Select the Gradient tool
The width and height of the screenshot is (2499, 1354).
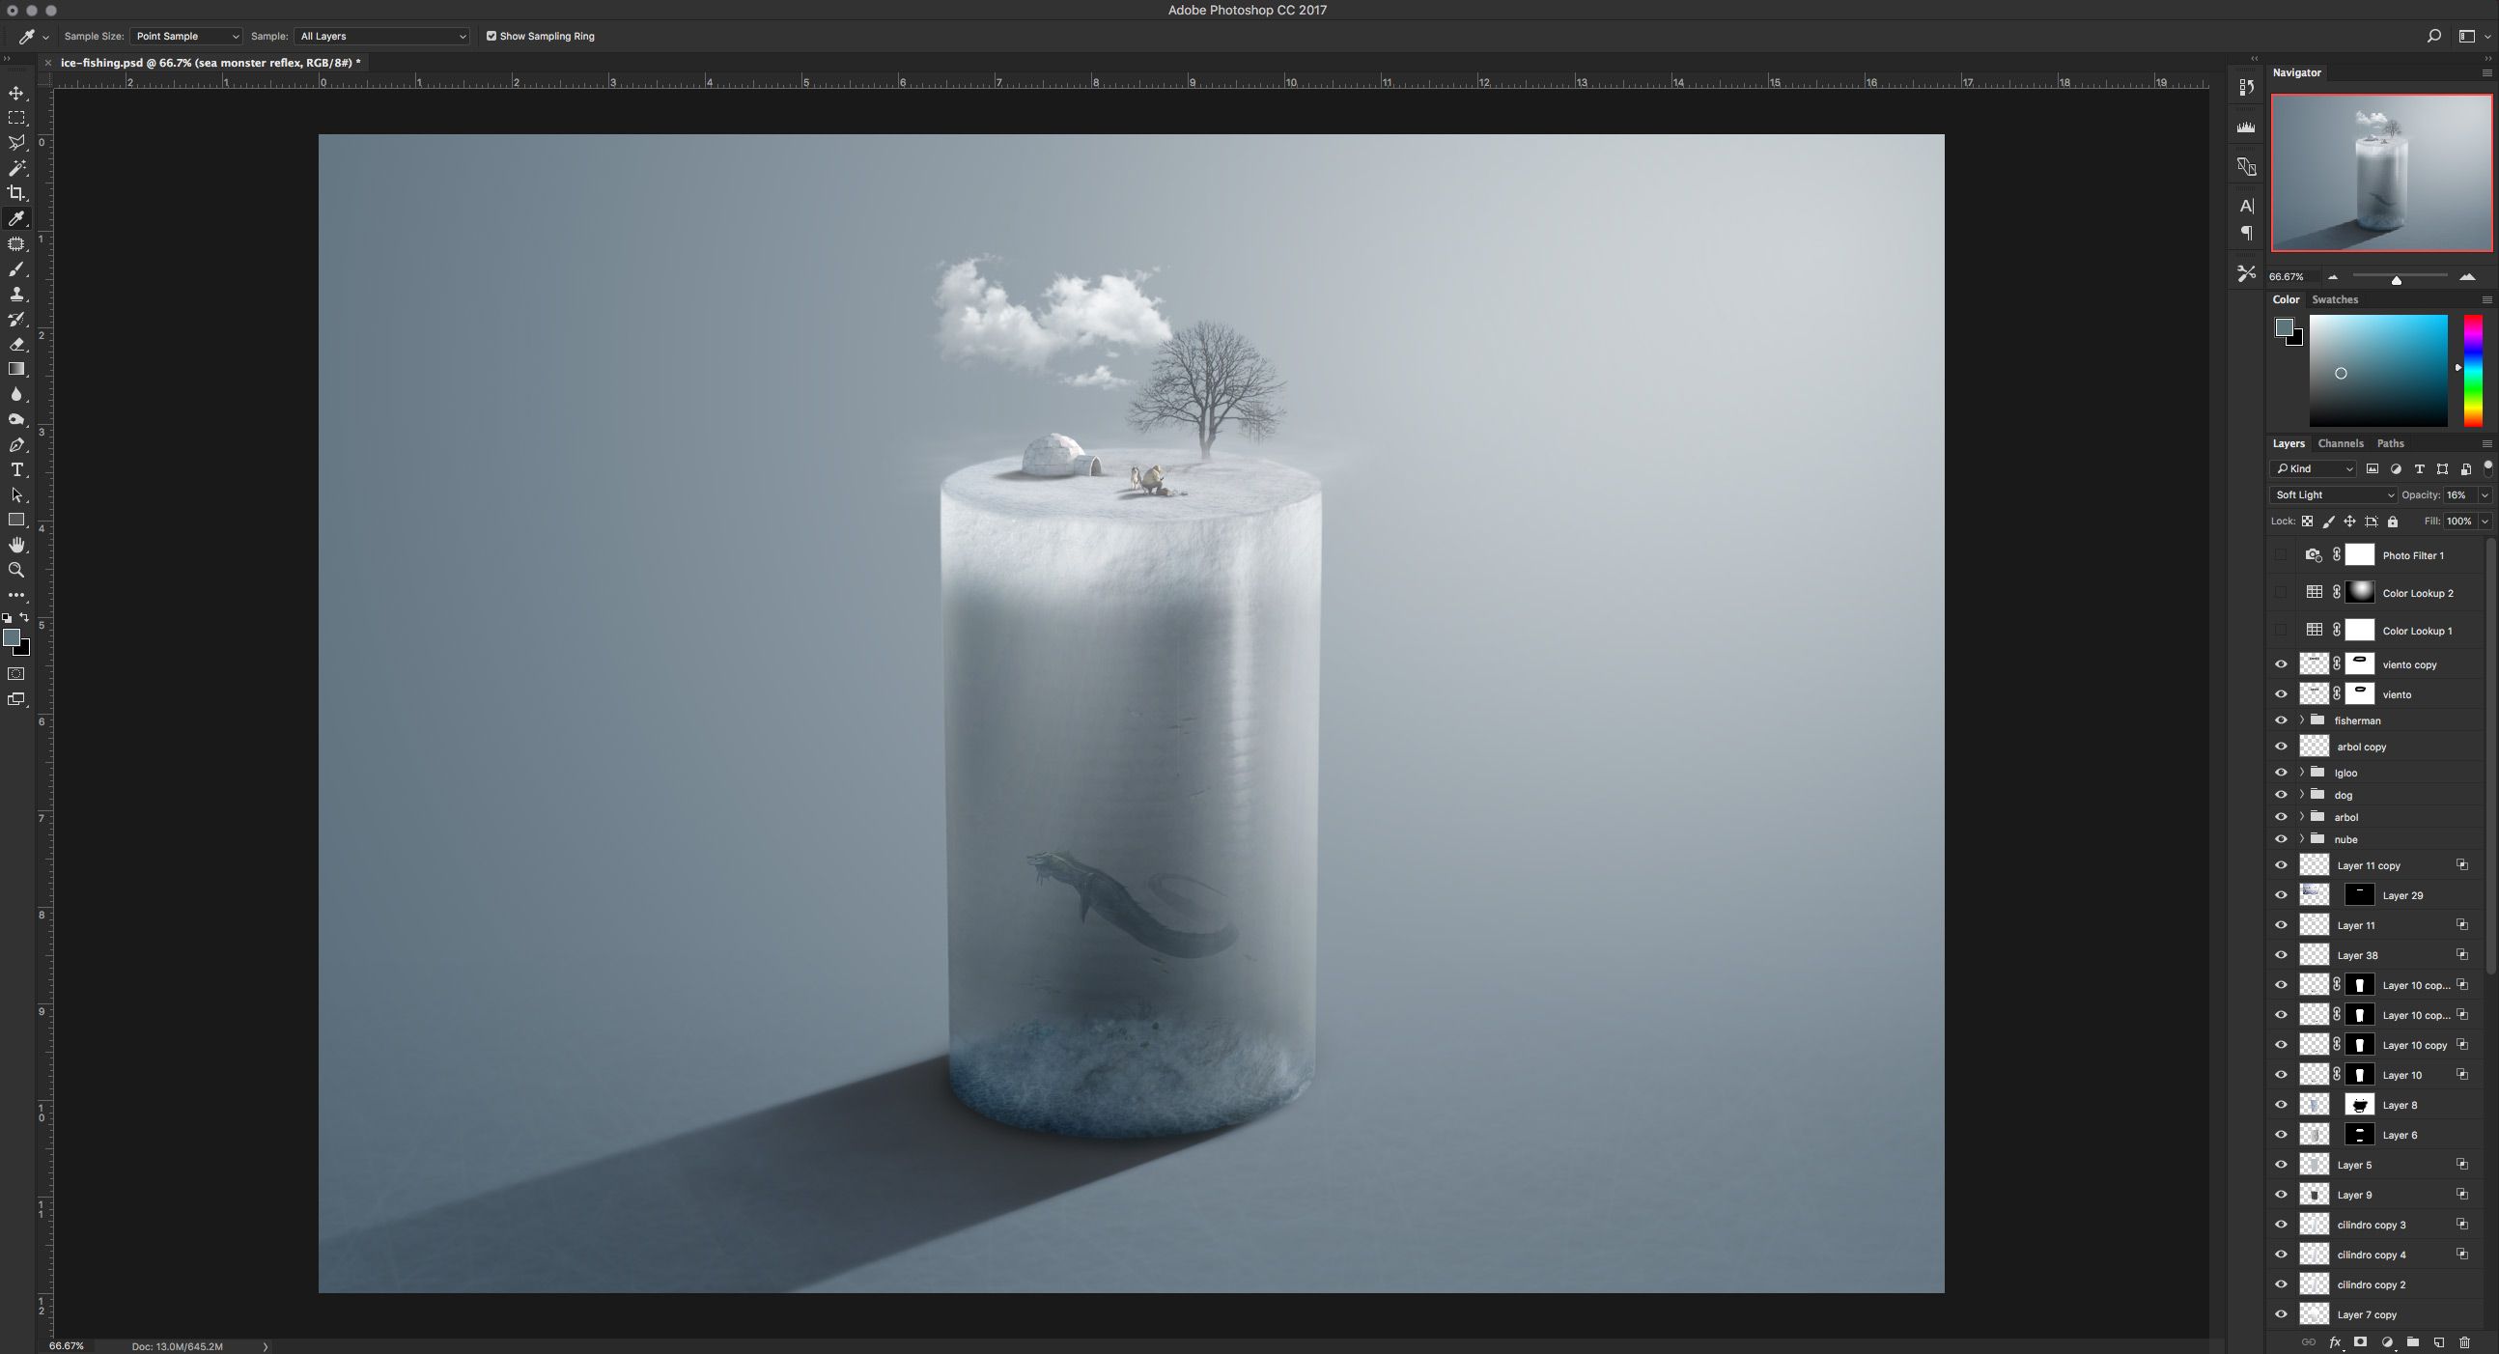pyautogui.click(x=16, y=369)
